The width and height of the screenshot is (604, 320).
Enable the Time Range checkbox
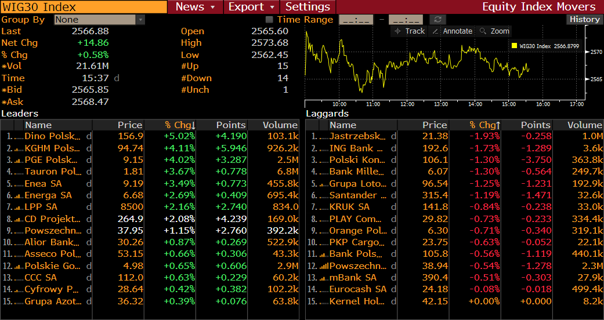(270, 20)
